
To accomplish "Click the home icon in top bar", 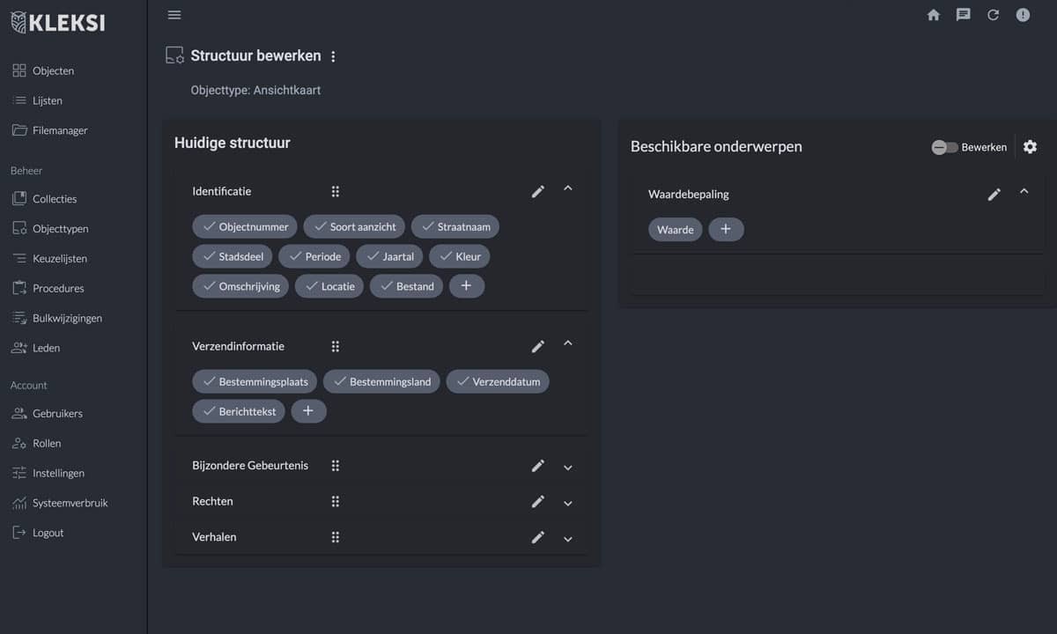I will click(x=934, y=15).
